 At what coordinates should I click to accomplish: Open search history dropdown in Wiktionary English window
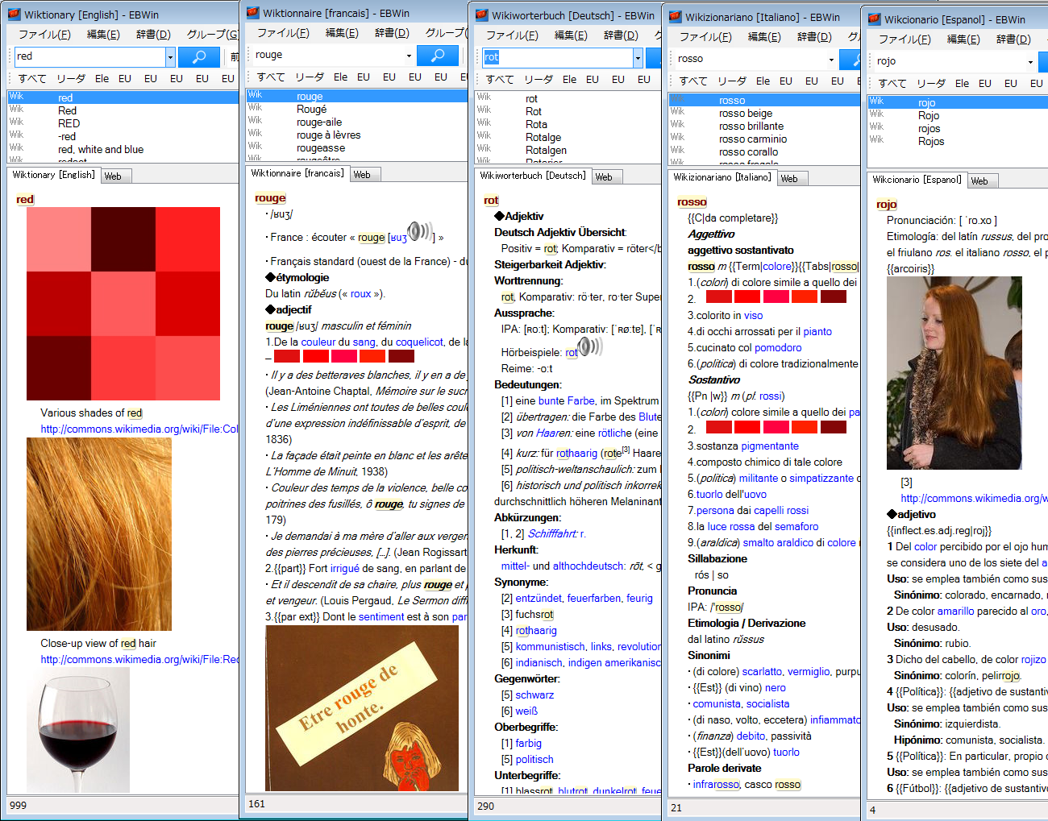pyautogui.click(x=170, y=56)
